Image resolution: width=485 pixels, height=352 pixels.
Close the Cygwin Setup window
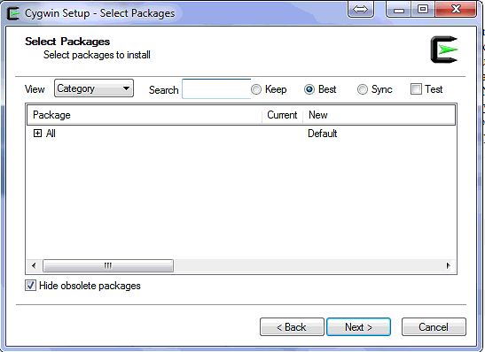point(456,9)
